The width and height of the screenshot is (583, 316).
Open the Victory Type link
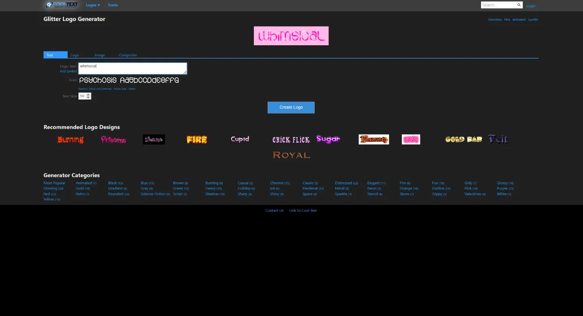pos(120,88)
